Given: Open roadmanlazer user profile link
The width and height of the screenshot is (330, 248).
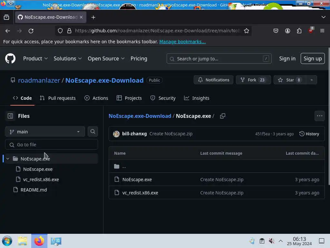Looking at the screenshot, I should (x=39, y=80).
